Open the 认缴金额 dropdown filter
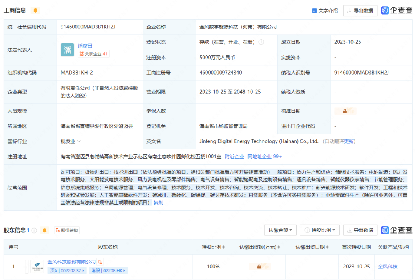 (x=280, y=230)
